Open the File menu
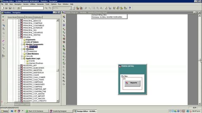 tap(2, 4)
